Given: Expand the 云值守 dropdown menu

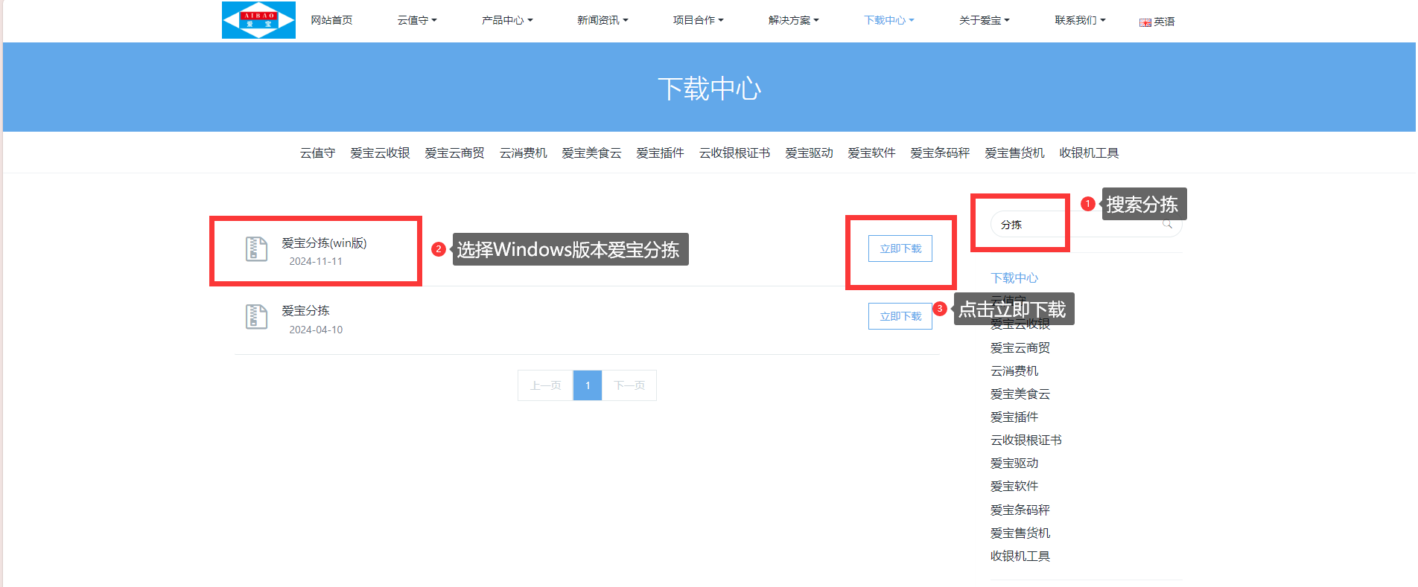Looking at the screenshot, I should click(416, 20).
